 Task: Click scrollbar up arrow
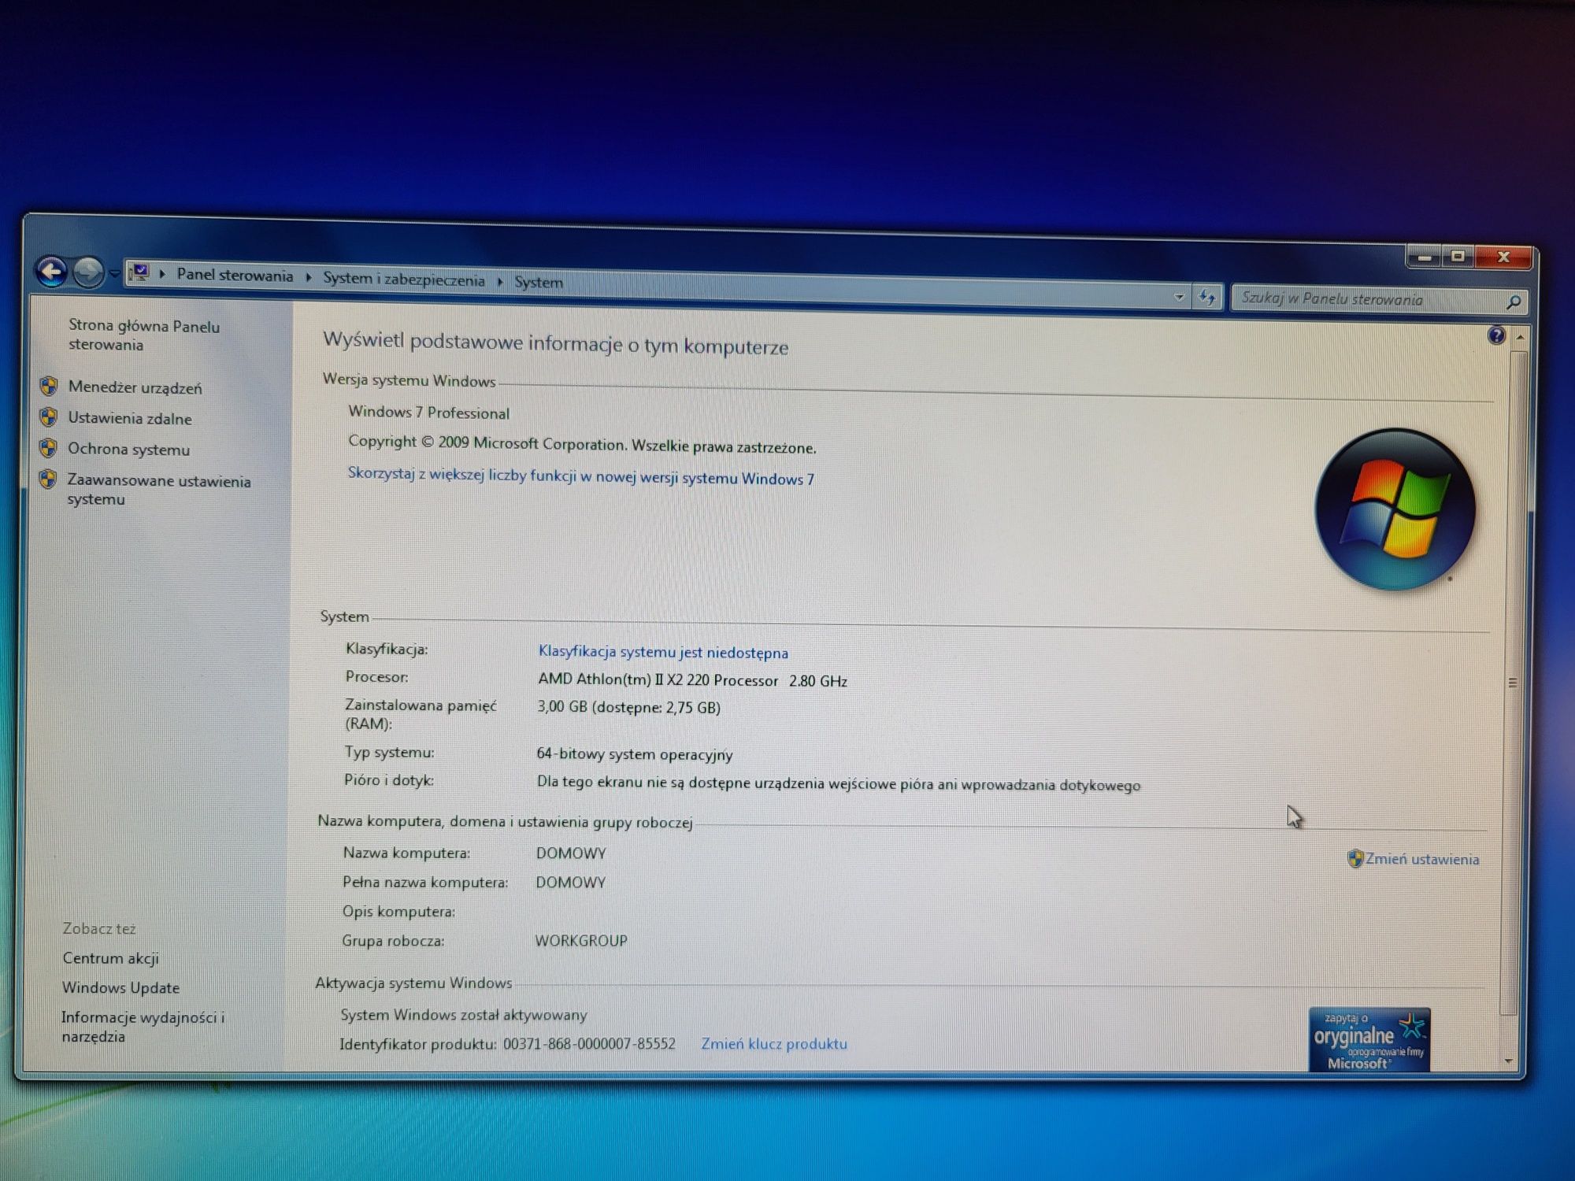[1520, 337]
